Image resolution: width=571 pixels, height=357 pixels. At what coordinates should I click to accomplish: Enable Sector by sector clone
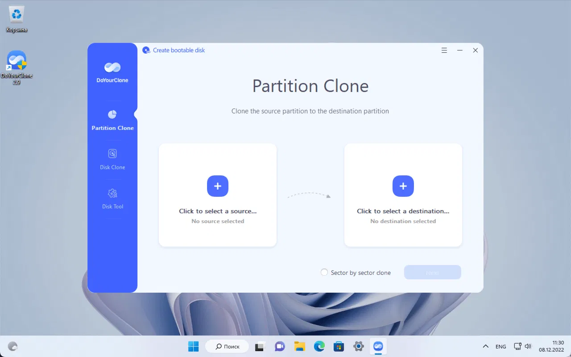click(324, 272)
